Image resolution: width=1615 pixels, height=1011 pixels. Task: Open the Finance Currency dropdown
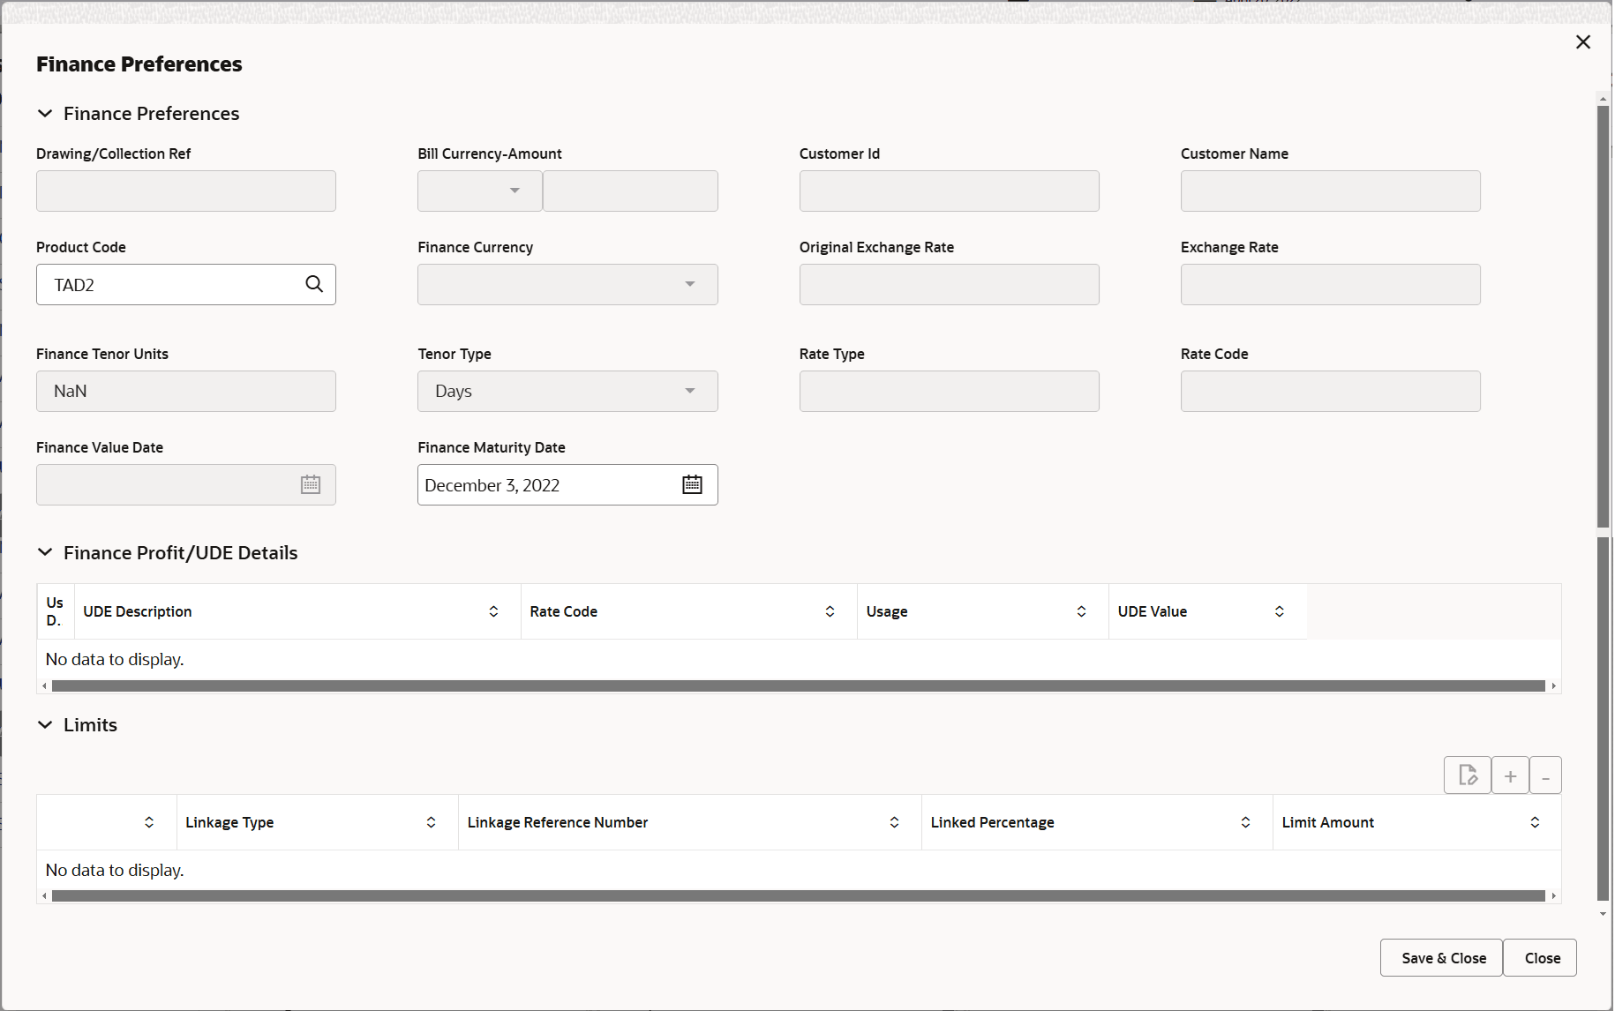click(689, 284)
